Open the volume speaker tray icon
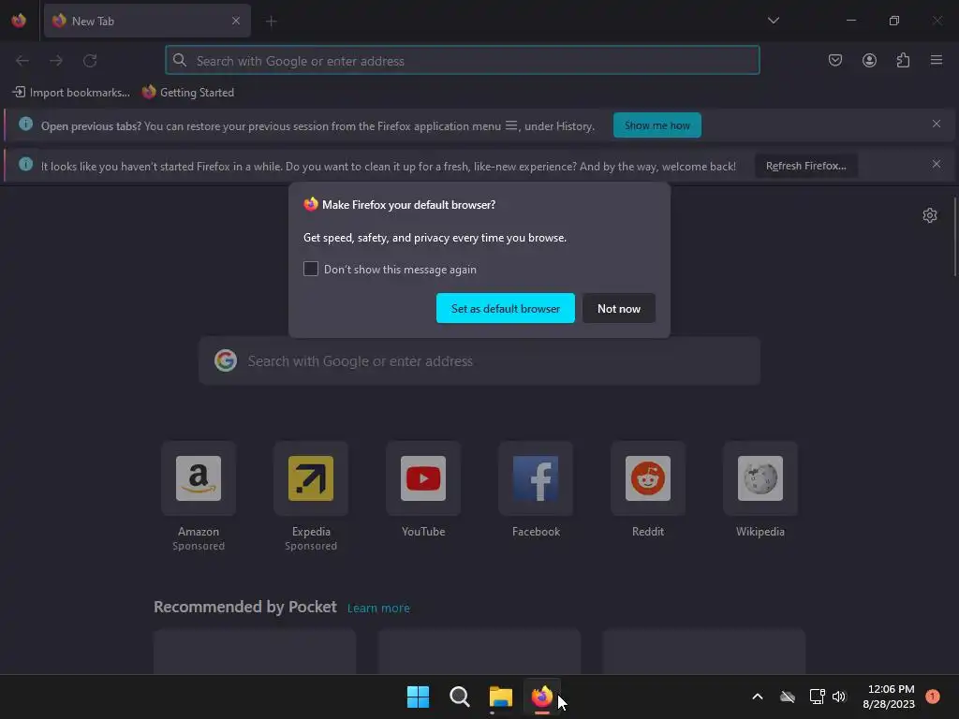 pyautogui.click(x=839, y=697)
